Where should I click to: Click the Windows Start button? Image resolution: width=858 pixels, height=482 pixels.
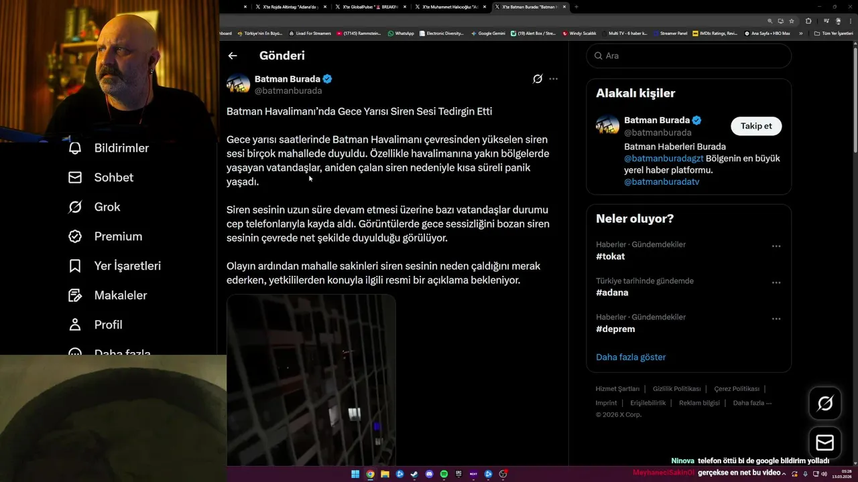pos(355,474)
